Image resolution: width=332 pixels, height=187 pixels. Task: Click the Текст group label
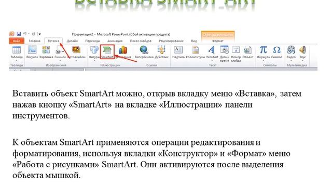[x=213, y=65]
